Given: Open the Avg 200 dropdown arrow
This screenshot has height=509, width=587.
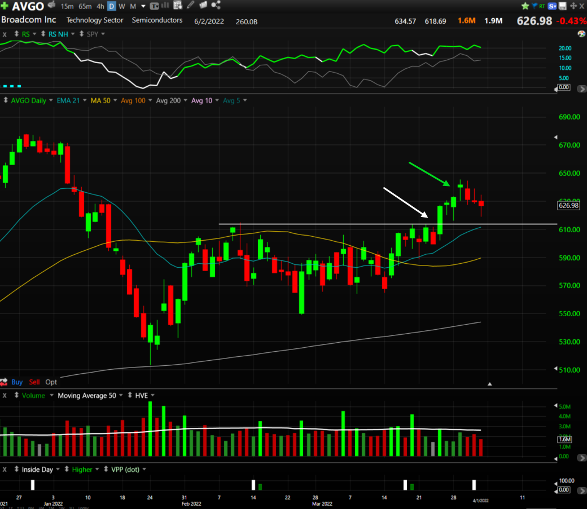Looking at the screenshot, I should tap(185, 100).
